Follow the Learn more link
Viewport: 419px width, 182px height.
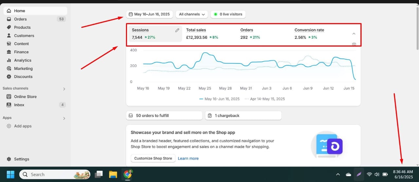188,158
